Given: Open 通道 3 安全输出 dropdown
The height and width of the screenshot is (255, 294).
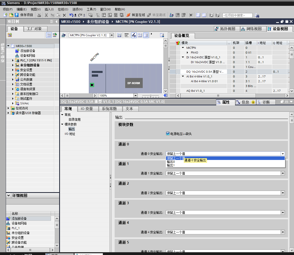Looking at the screenshot, I should (283, 212).
